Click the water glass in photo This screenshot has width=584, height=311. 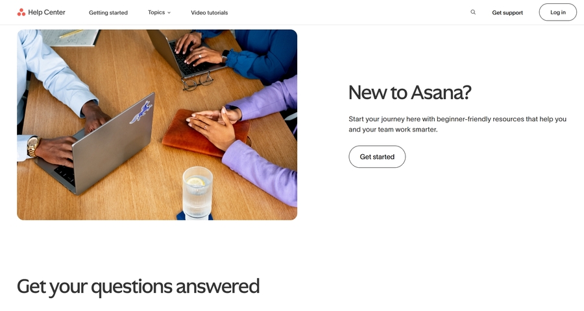click(x=197, y=192)
